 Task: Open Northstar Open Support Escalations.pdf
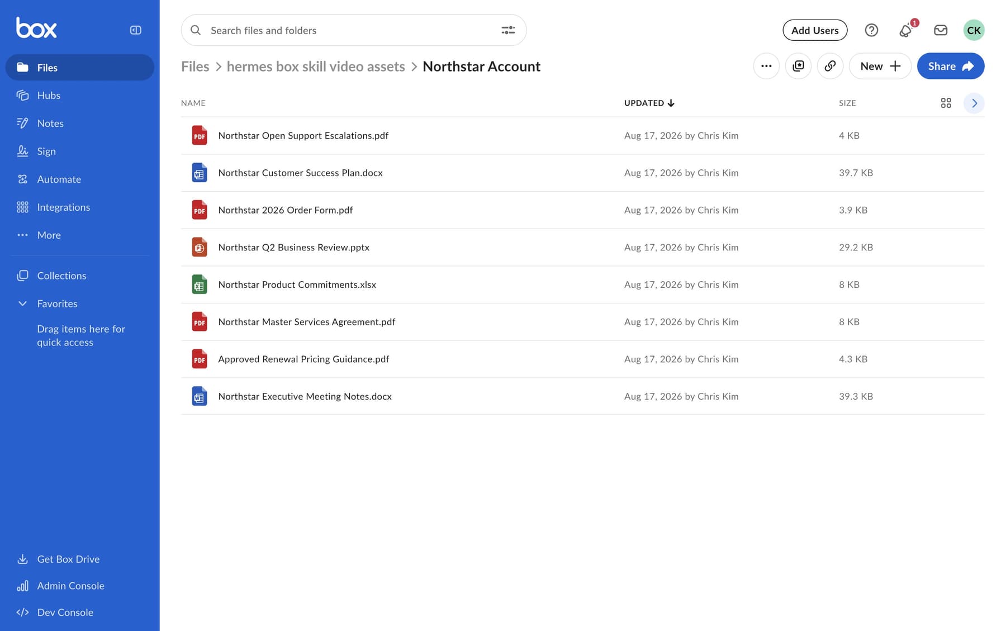[303, 135]
